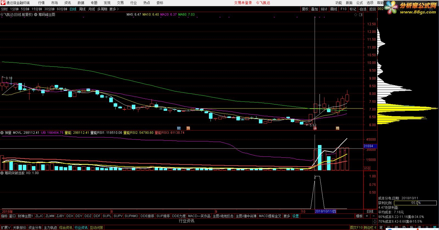Open the 行情 menu
The width and height of the screenshot is (439, 230).
[41, 3]
